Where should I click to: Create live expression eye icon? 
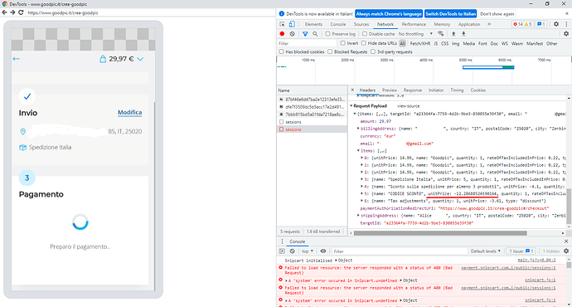click(x=323, y=251)
